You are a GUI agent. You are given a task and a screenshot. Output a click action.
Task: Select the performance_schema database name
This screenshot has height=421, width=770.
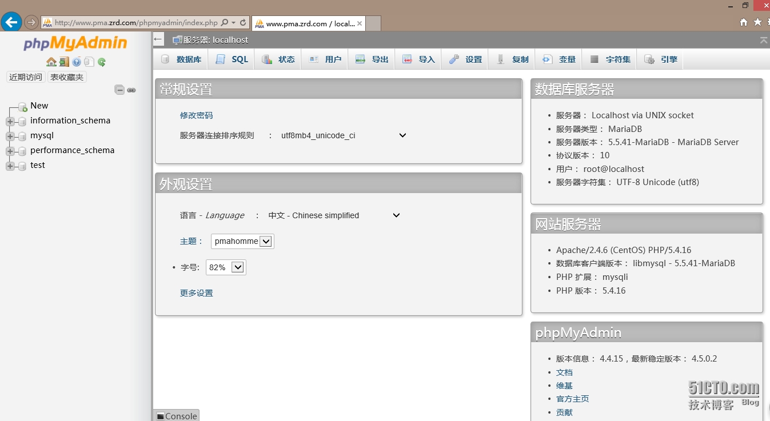pyautogui.click(x=73, y=150)
